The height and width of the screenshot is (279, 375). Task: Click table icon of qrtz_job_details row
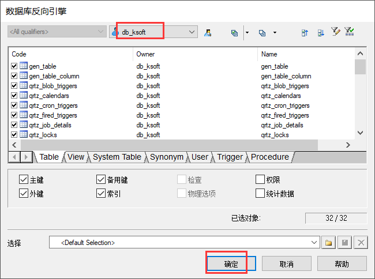(x=24, y=125)
